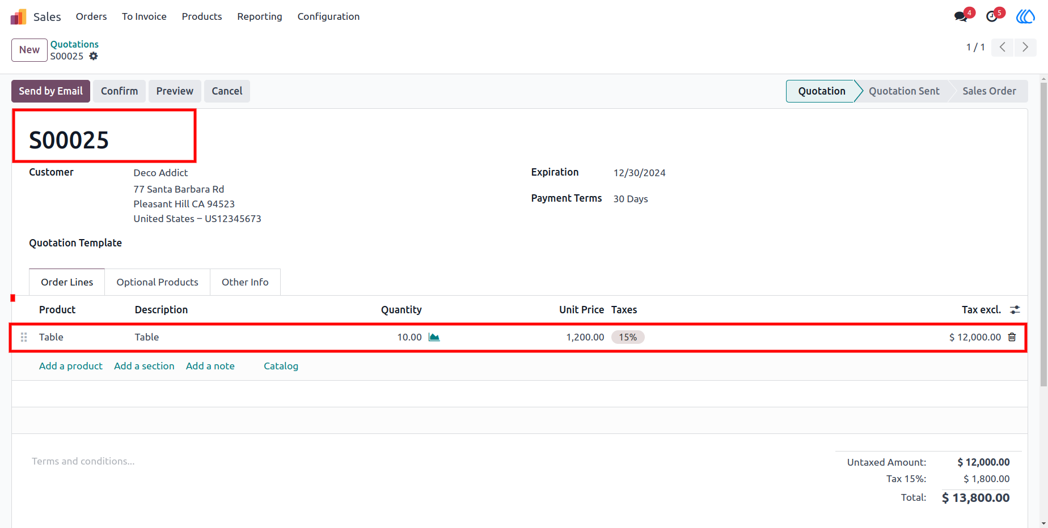Select the Quotation Sent status stage
The height and width of the screenshot is (528, 1048).
pyautogui.click(x=904, y=91)
